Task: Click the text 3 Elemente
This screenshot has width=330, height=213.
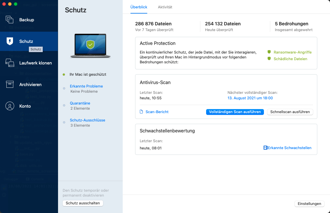Action: pos(80,125)
